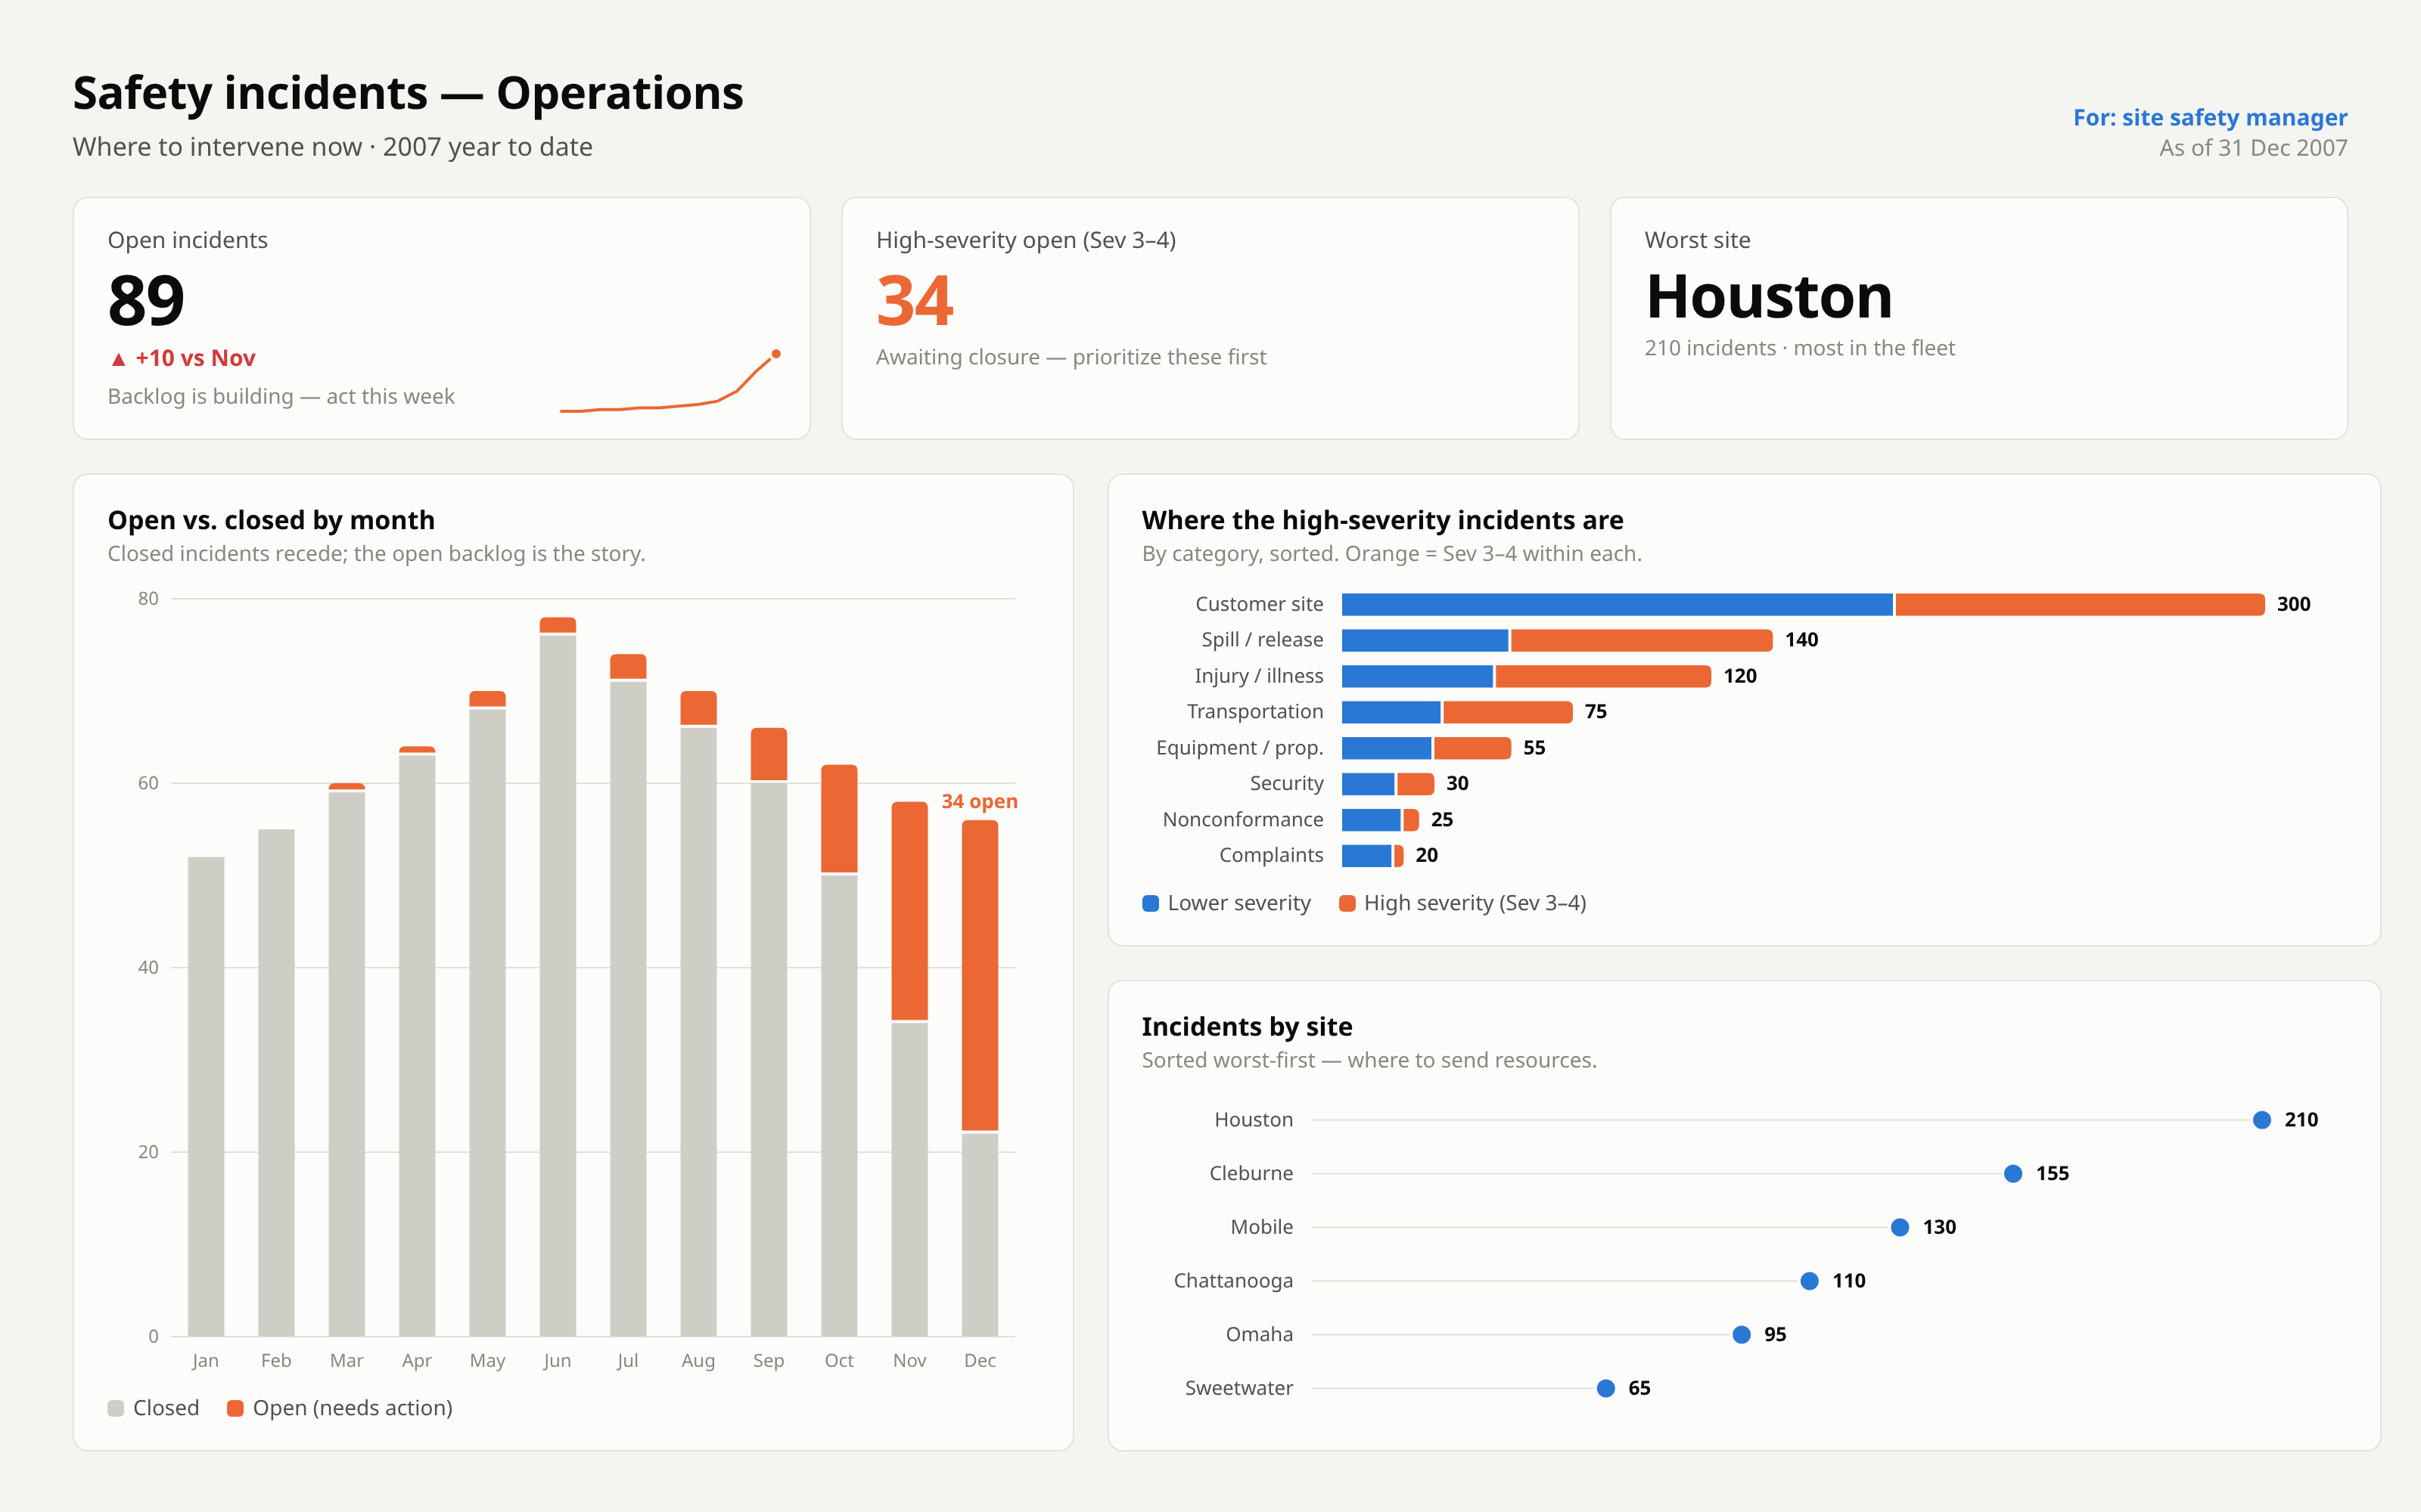The image size is (2421, 1512).
Task: Click 'Where the high-severity incidents are' title
Action: click(x=1381, y=520)
